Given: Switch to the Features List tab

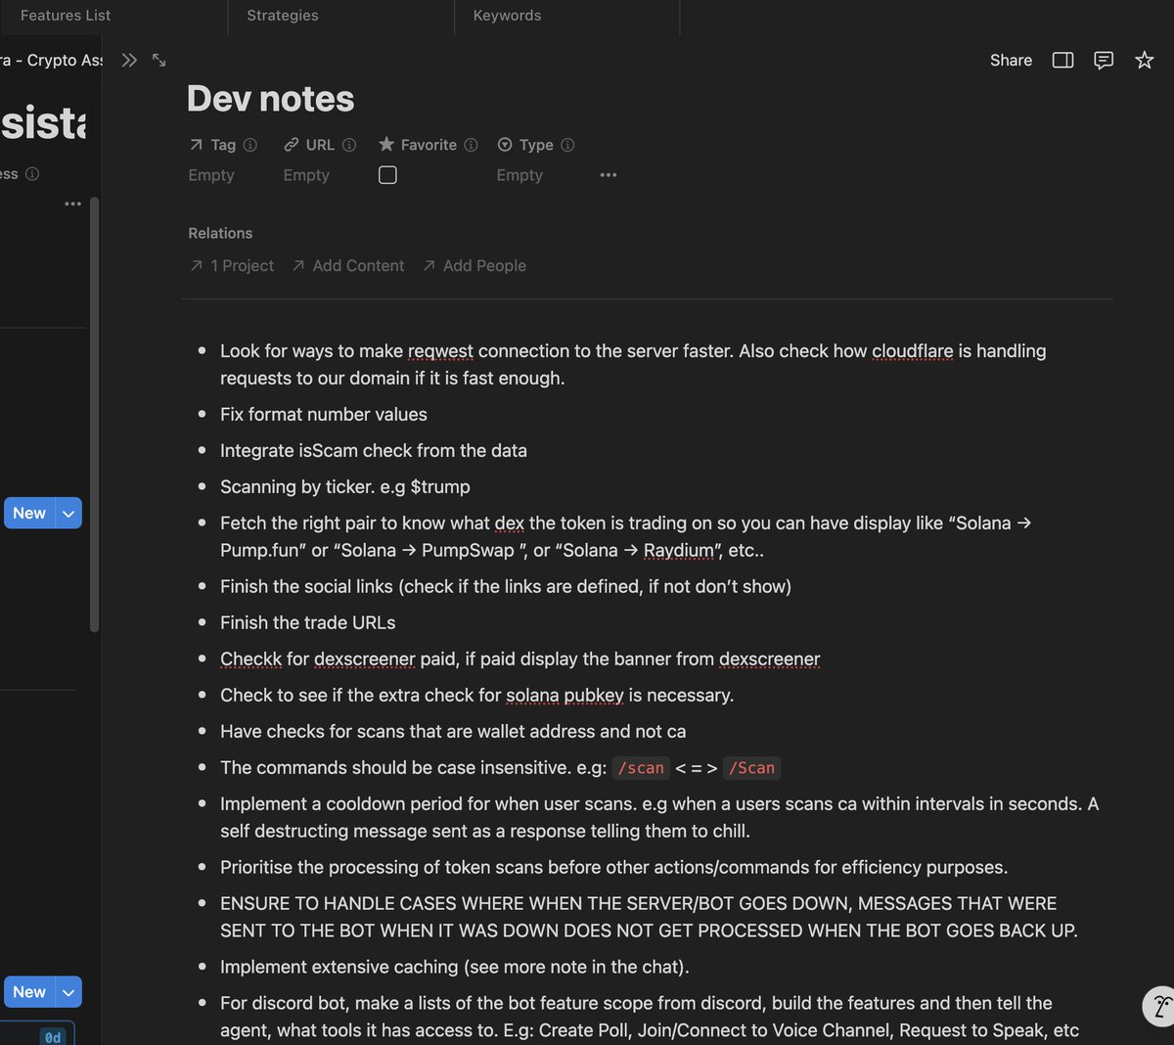Looking at the screenshot, I should coord(66,16).
